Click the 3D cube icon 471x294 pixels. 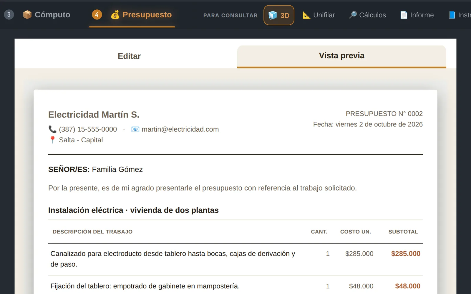click(x=273, y=15)
